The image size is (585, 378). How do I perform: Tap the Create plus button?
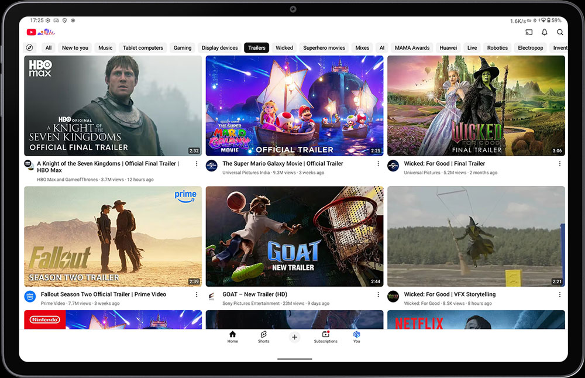click(x=295, y=337)
